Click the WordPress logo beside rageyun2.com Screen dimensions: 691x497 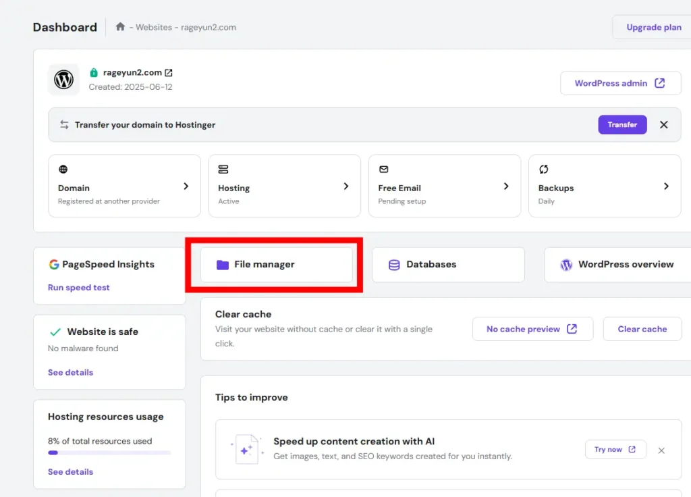point(63,80)
